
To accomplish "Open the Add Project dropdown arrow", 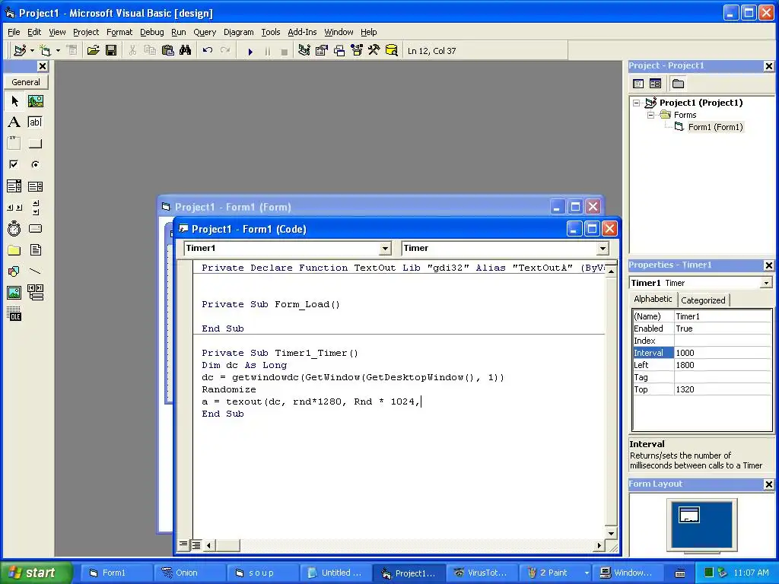I will coord(32,51).
